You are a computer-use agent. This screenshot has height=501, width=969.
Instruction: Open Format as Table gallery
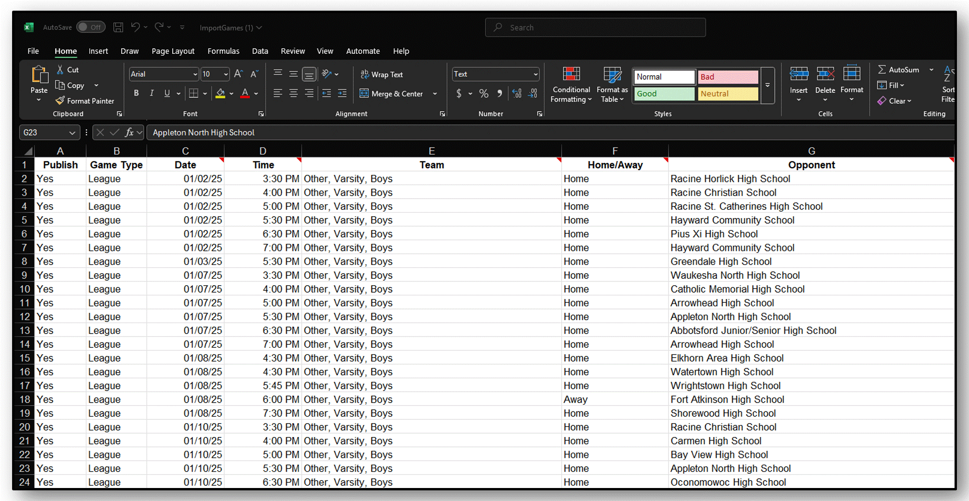click(x=612, y=84)
